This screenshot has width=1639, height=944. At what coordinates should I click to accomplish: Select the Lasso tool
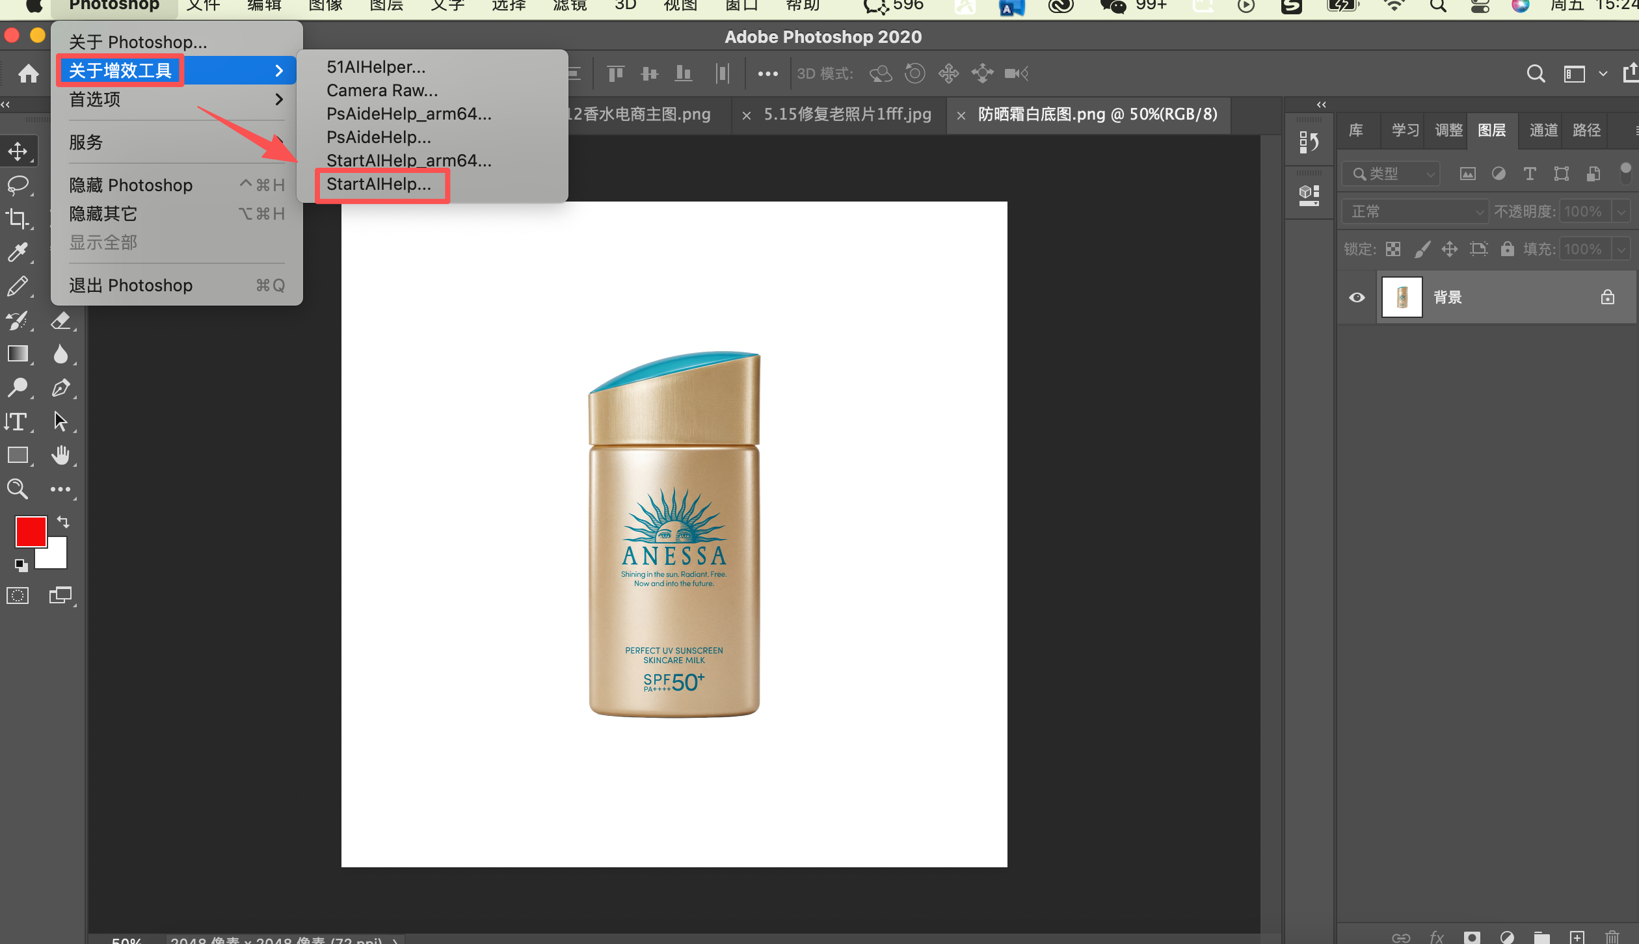(x=18, y=185)
